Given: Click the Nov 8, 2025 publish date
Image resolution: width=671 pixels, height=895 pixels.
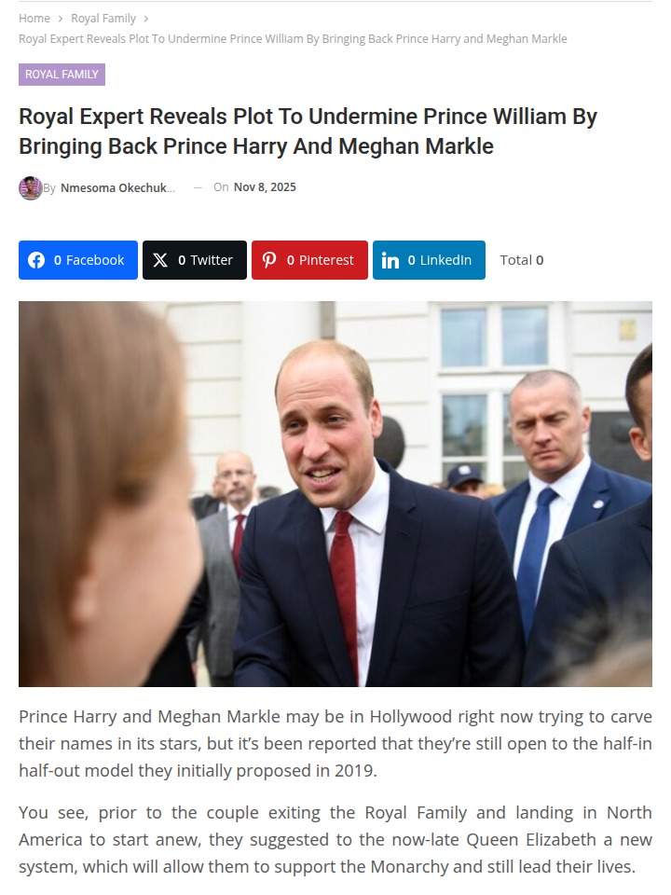Looking at the screenshot, I should (265, 187).
